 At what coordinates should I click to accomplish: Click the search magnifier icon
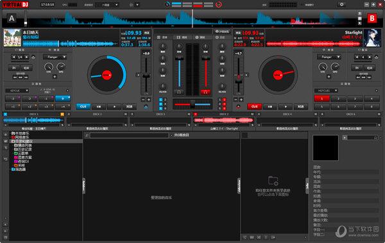pyautogui.click(x=87, y=135)
